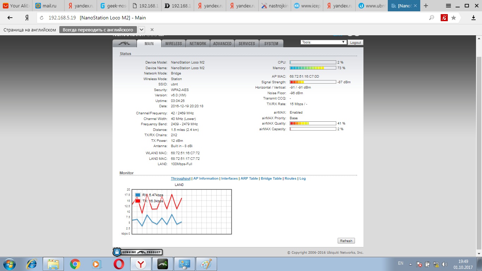Launch Opera browser from taskbar
Viewport: 482px width, 271px height.
pos(119,264)
